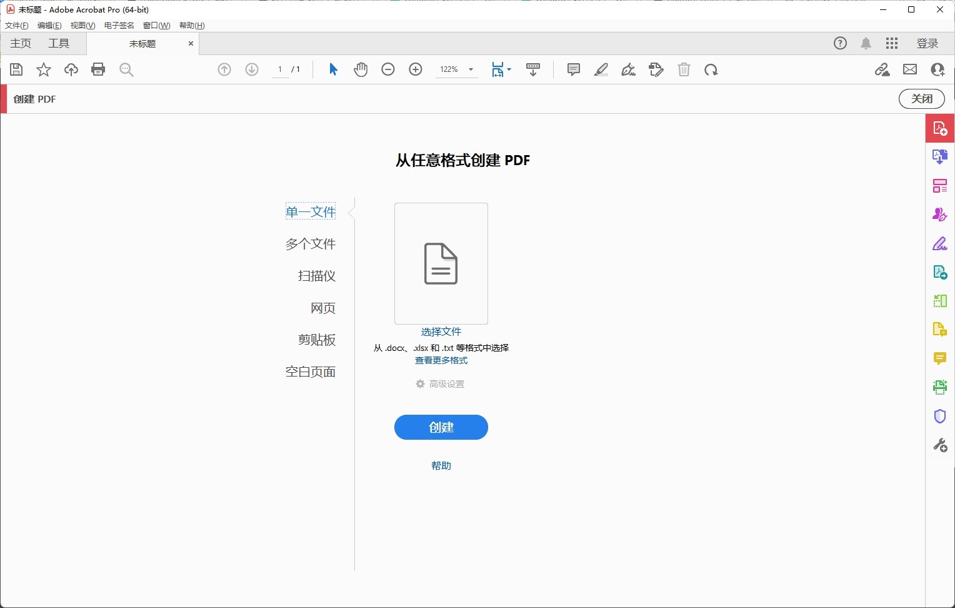Click the Print icon

(x=98, y=69)
